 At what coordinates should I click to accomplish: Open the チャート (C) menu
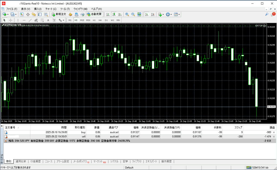coord(51,9)
